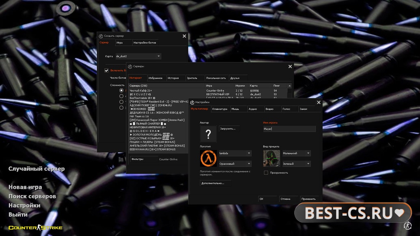The image size is (420, 236).
Task: Click in the Имя игрока Player field
Action: 289,129
